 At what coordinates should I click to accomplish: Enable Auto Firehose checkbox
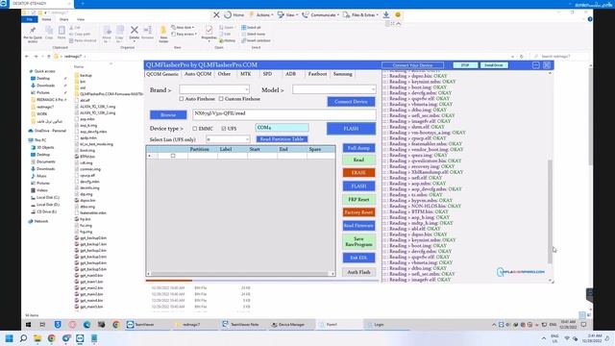pyautogui.click(x=182, y=99)
